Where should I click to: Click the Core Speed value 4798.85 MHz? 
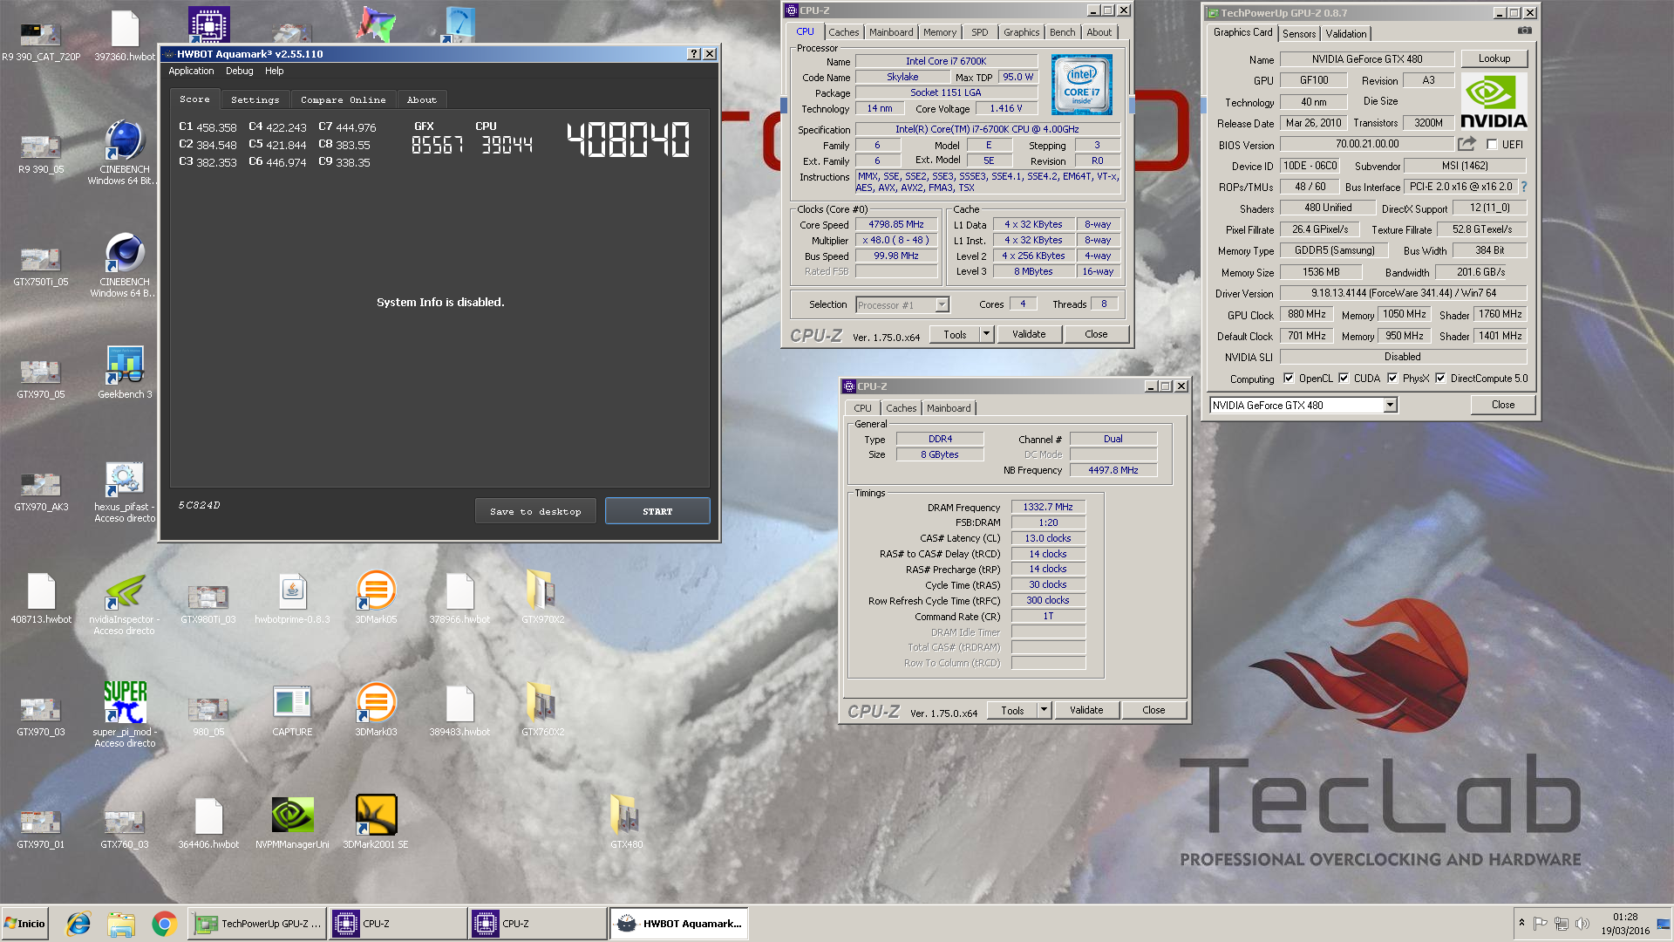(x=895, y=224)
